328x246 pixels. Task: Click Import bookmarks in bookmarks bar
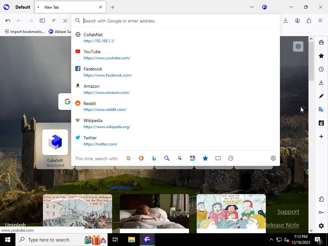[x=24, y=32]
